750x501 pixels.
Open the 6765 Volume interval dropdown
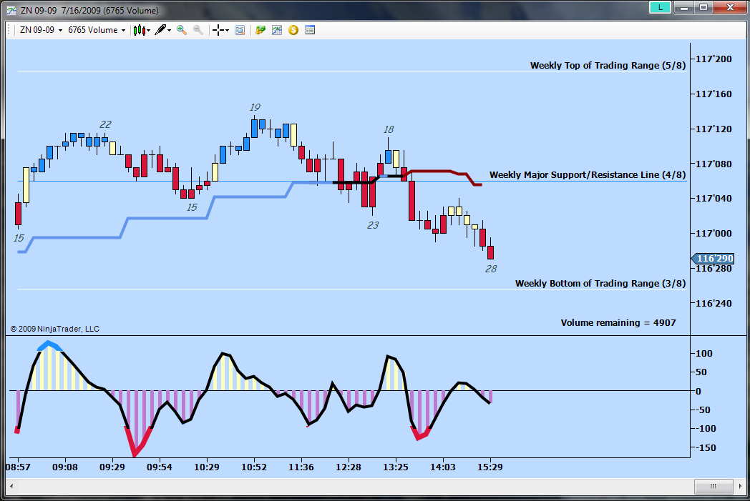pyautogui.click(x=97, y=30)
